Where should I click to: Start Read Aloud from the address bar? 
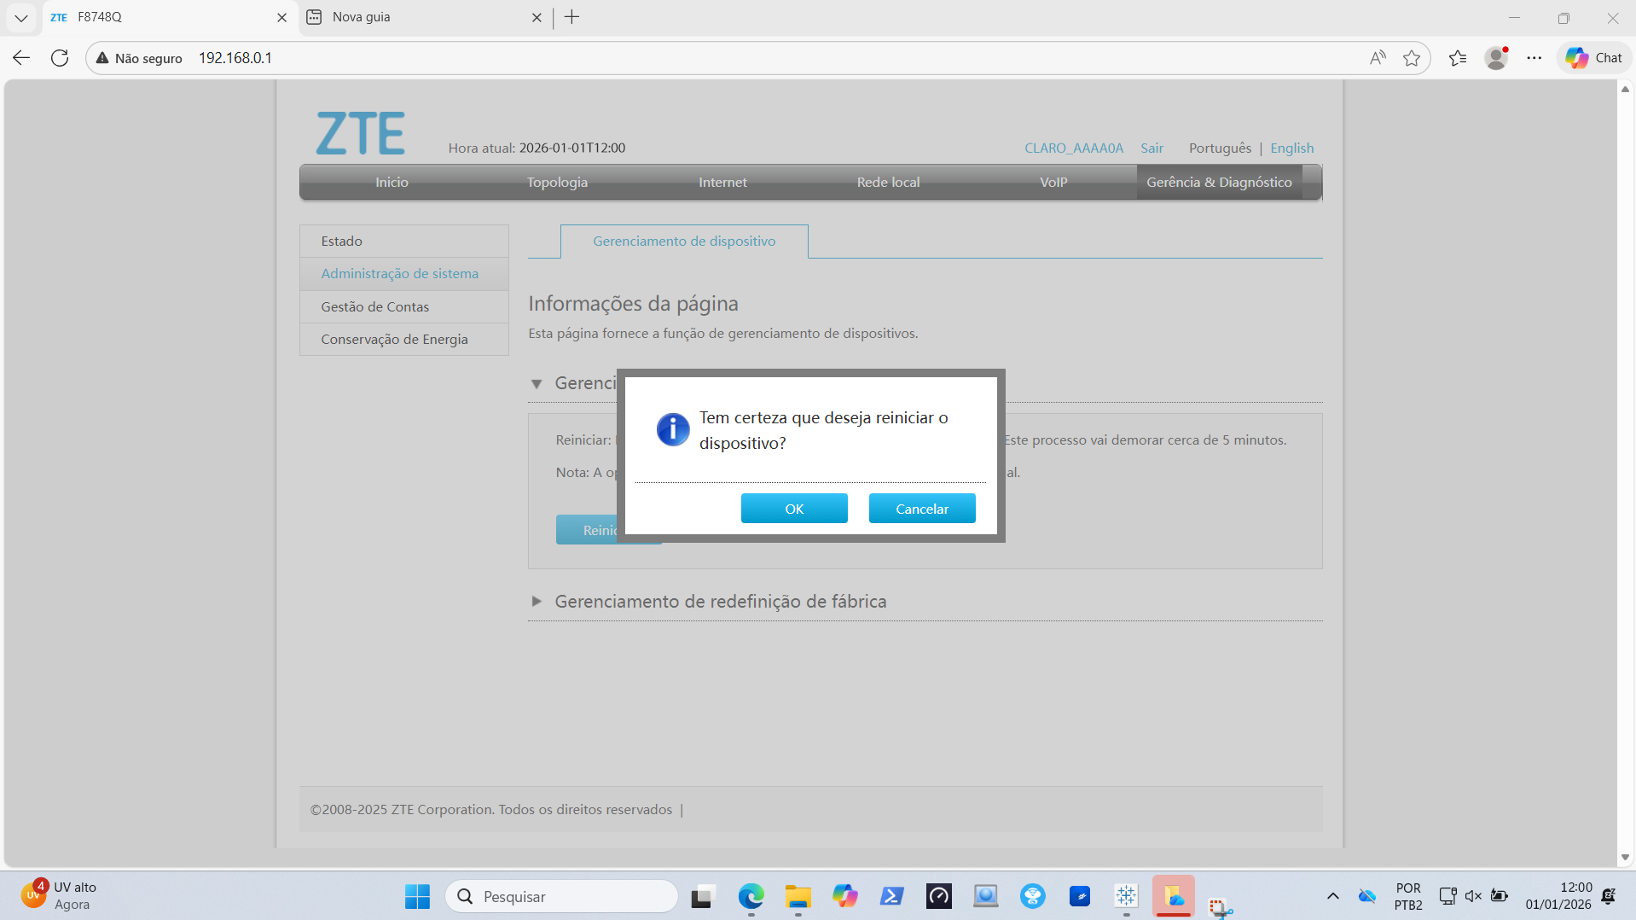click(x=1377, y=58)
